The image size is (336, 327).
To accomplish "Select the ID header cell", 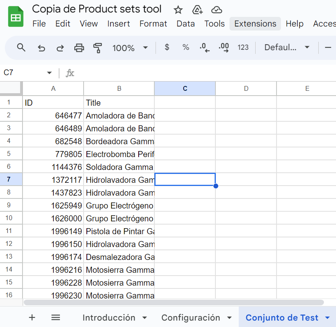I will [x=53, y=102].
